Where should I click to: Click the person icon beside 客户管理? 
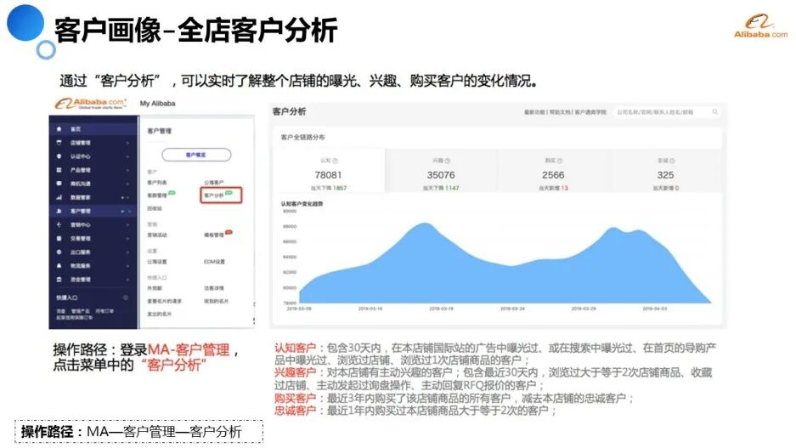pos(59,211)
